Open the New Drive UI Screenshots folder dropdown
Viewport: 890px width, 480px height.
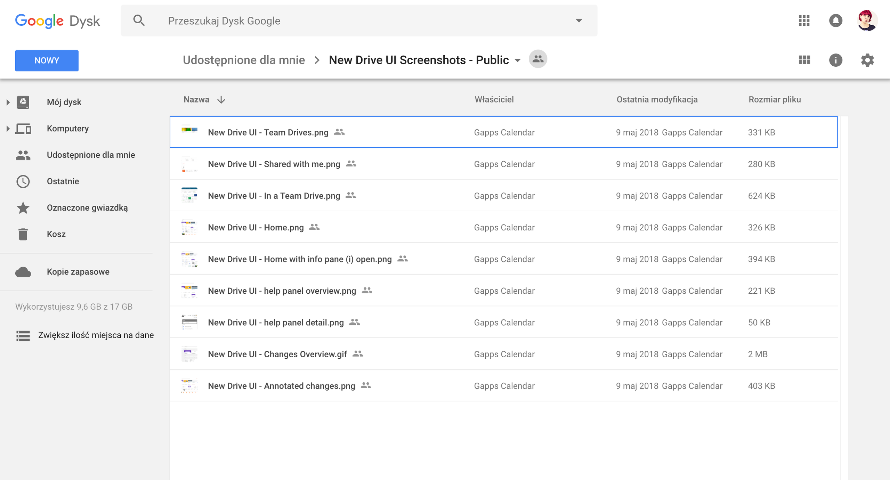(x=518, y=60)
